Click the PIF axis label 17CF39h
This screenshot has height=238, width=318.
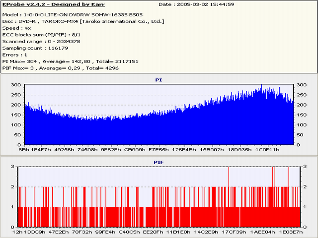click(x=234, y=232)
